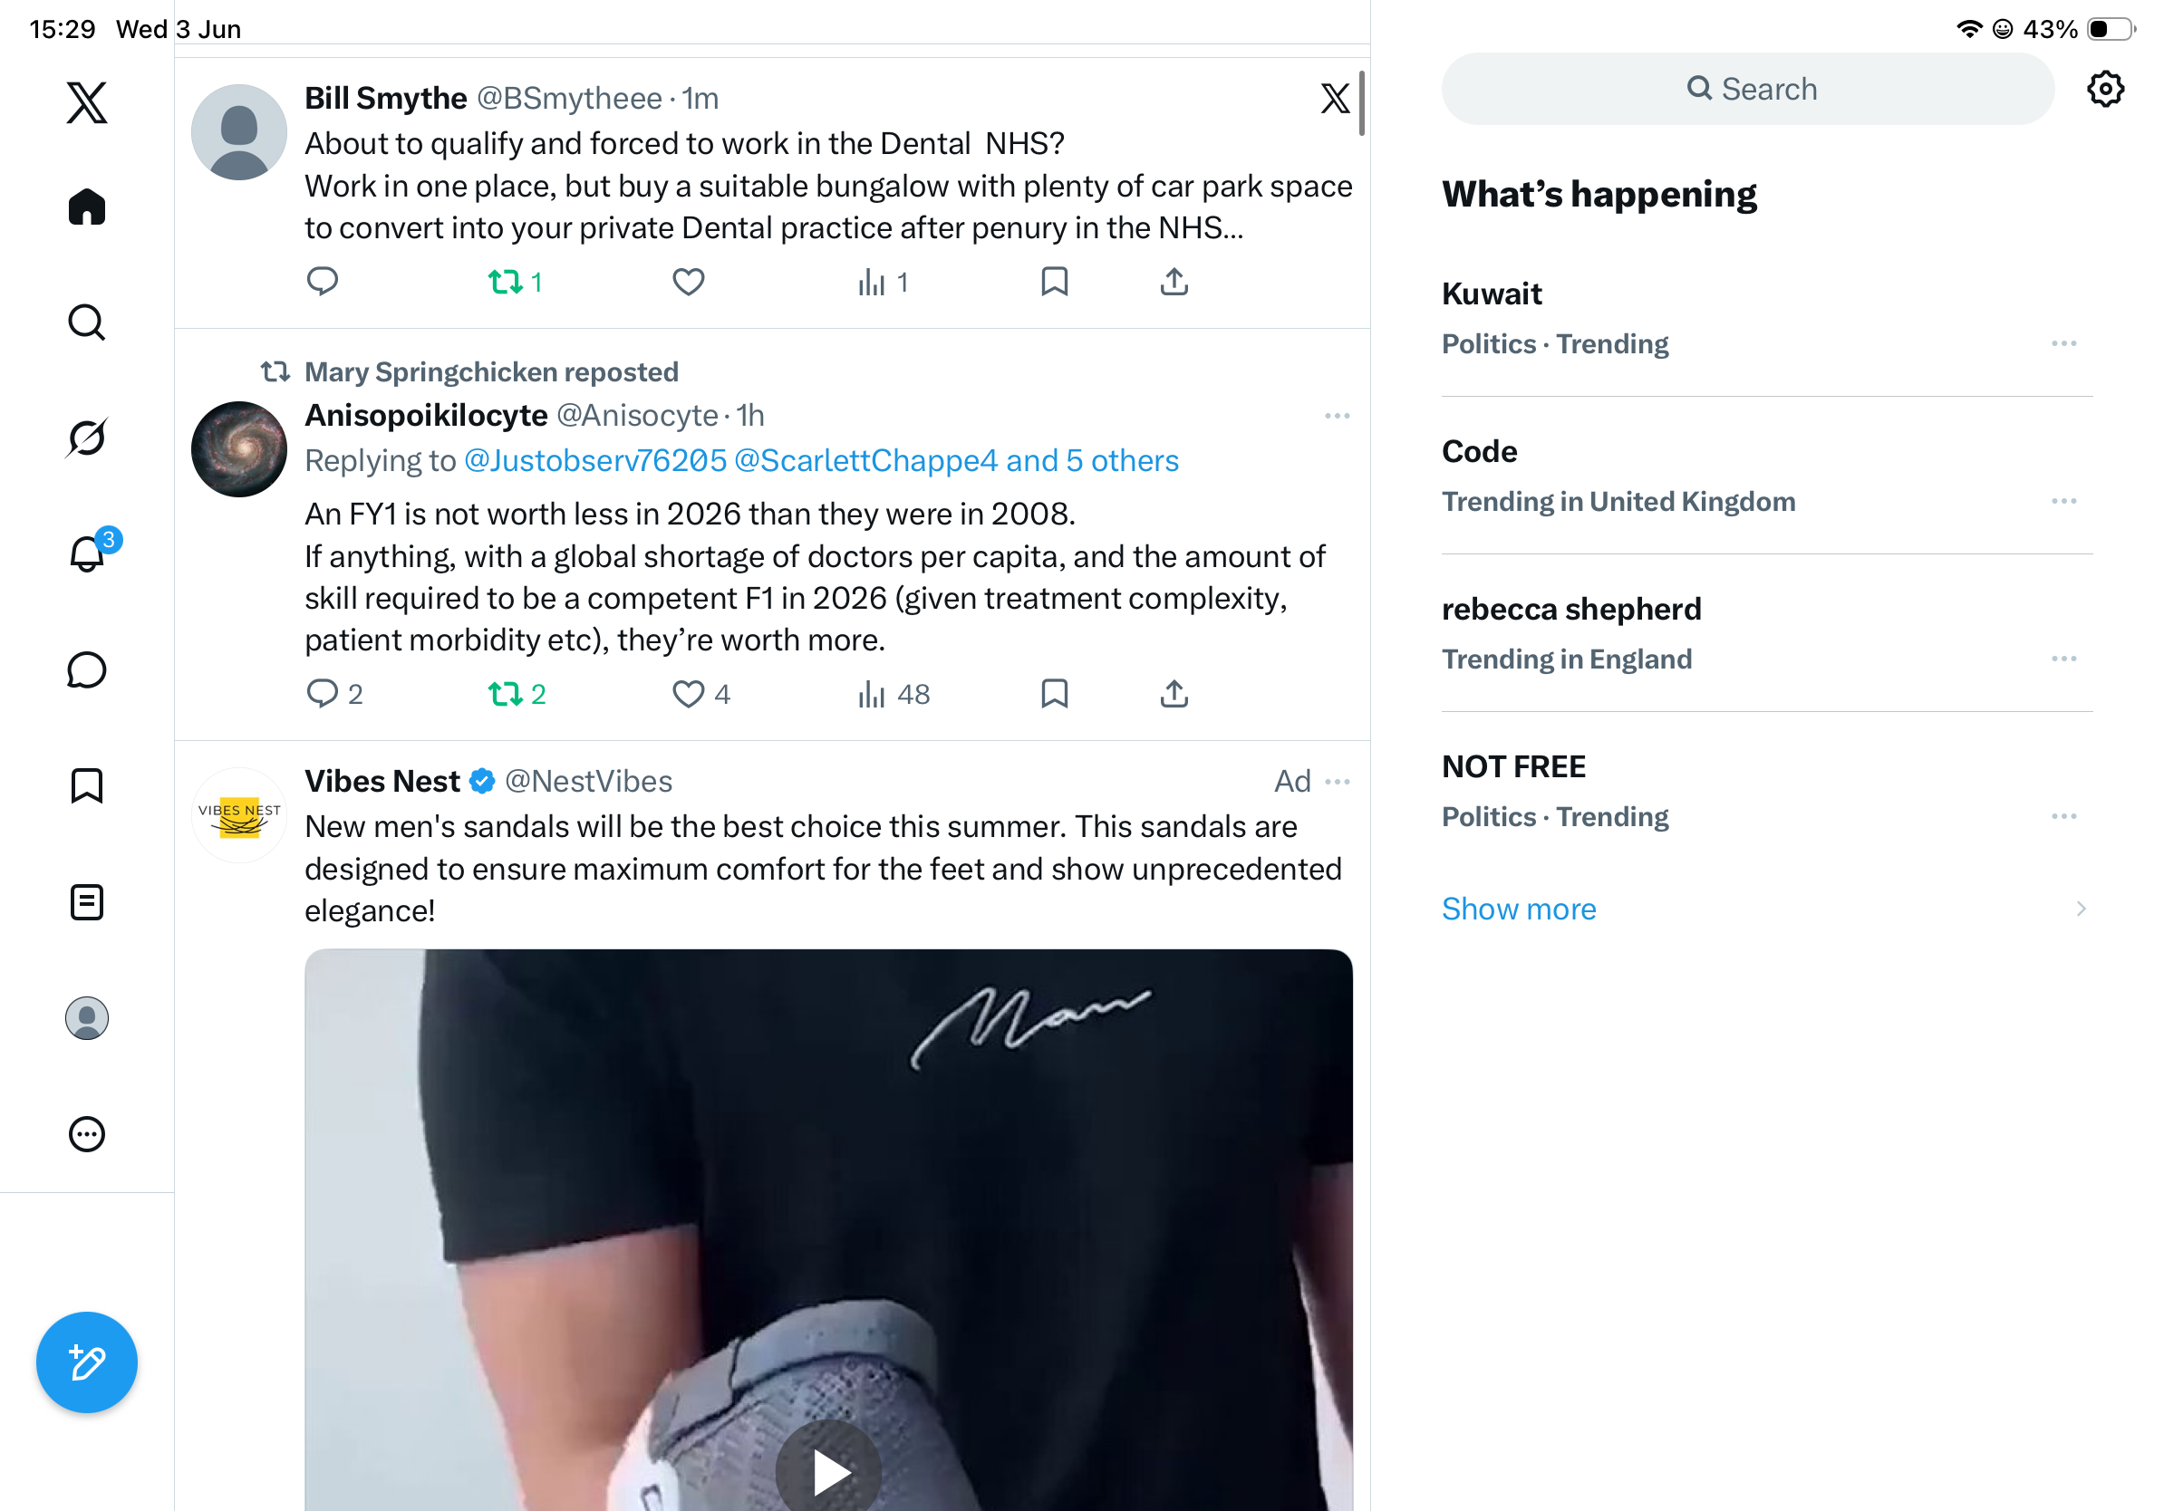The image size is (2164, 1511).
Task: Like the Anisopoikilocyte post
Action: coord(688,694)
